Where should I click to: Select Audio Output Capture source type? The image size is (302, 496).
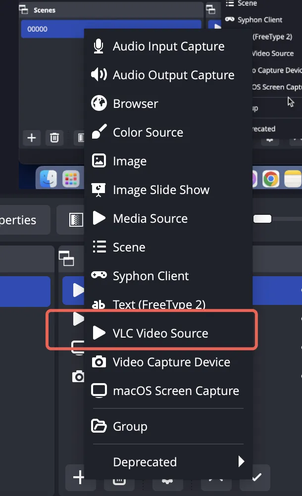point(168,75)
